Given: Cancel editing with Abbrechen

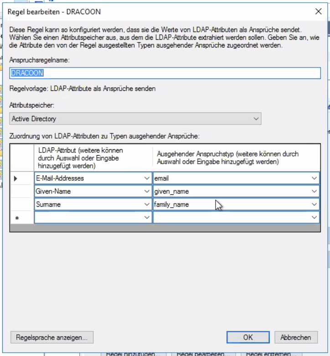Looking at the screenshot, I should pos(296,337).
